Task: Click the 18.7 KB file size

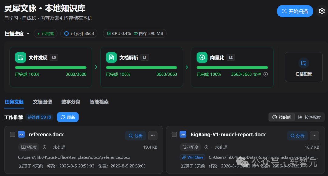Action: pyautogui.click(x=312, y=147)
